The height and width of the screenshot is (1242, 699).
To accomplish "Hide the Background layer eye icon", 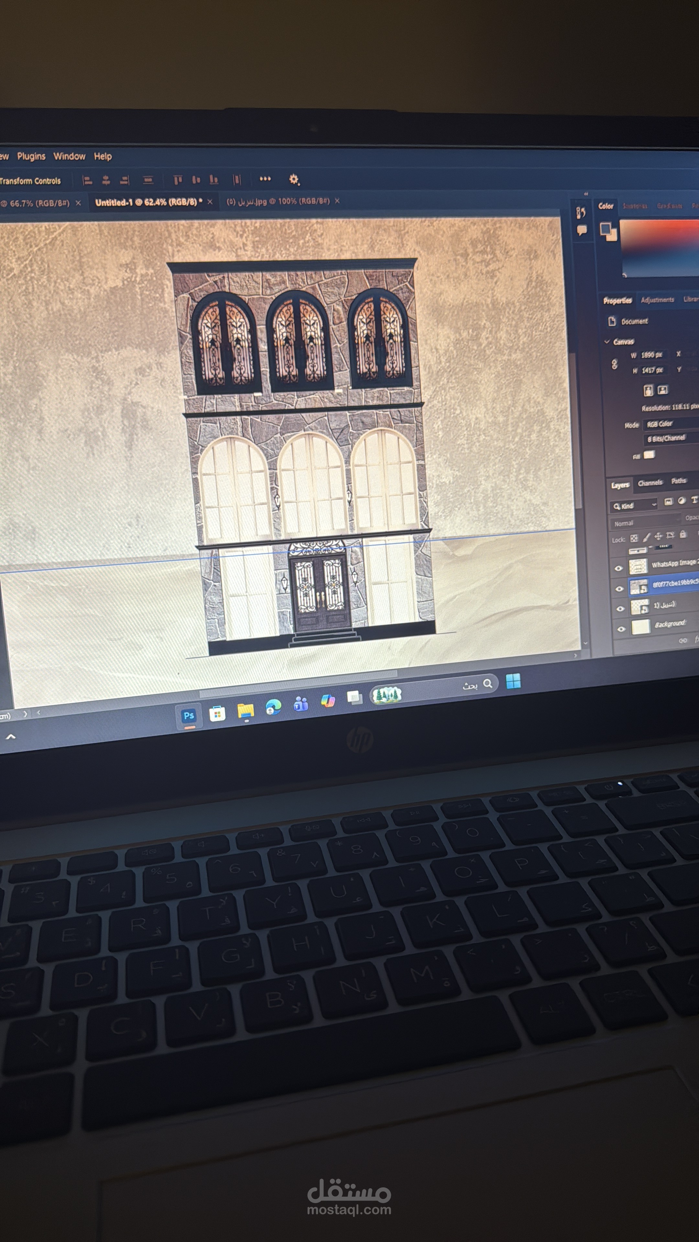I will click(621, 629).
